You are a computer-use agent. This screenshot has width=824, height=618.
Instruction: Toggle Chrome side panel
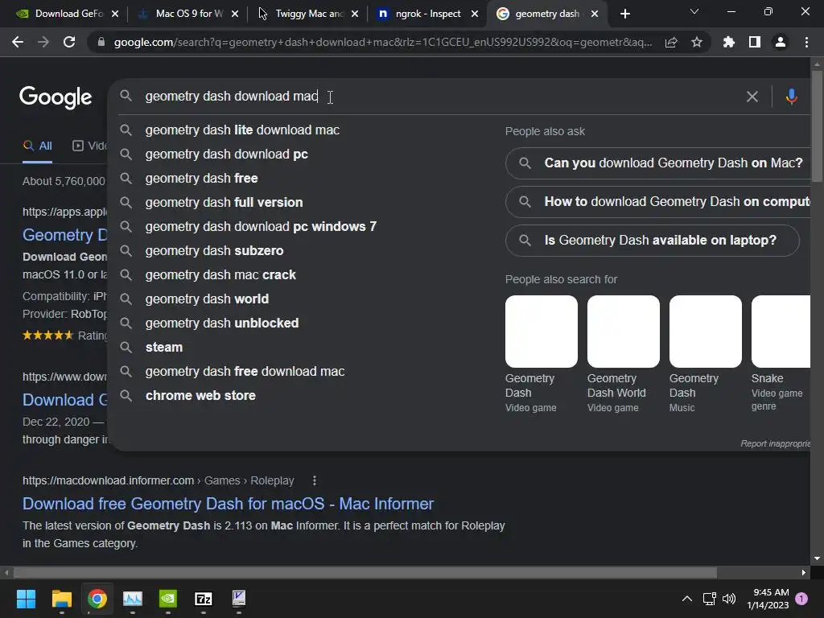[x=755, y=42]
